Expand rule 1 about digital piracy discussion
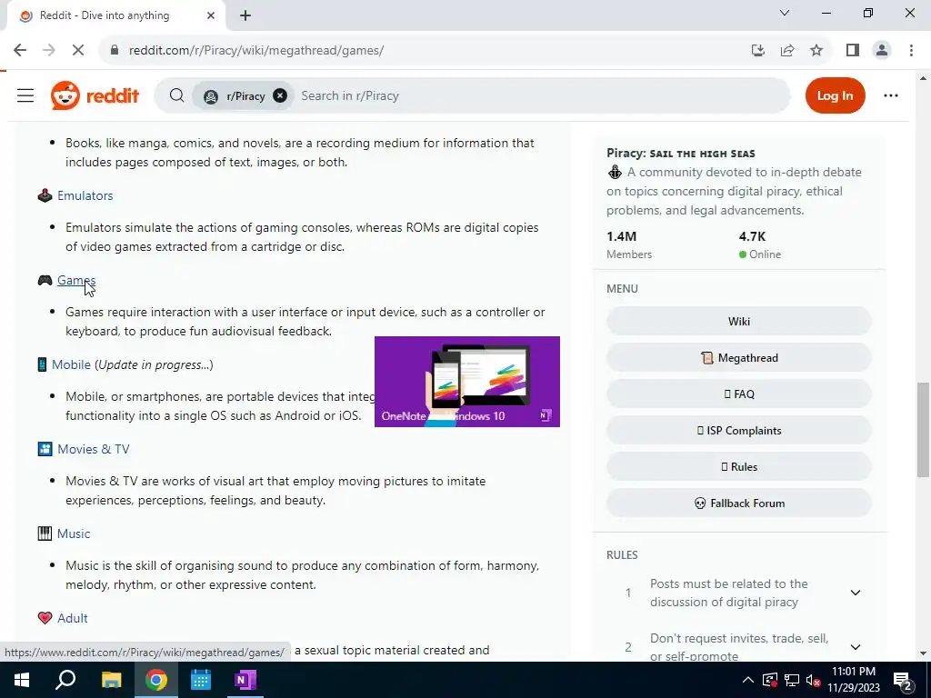Image resolution: width=931 pixels, height=698 pixels. tap(855, 593)
